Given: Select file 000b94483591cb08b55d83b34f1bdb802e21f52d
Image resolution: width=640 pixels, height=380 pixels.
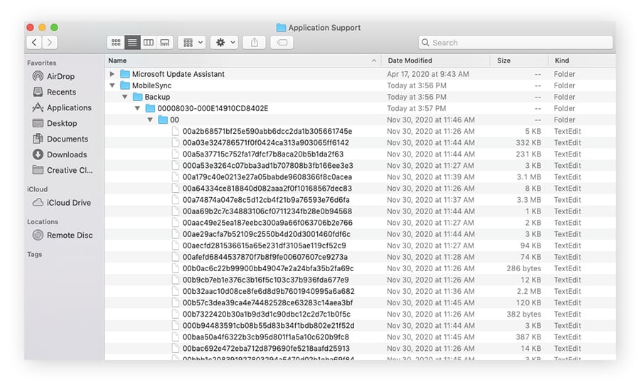Looking at the screenshot, I should coord(268,326).
